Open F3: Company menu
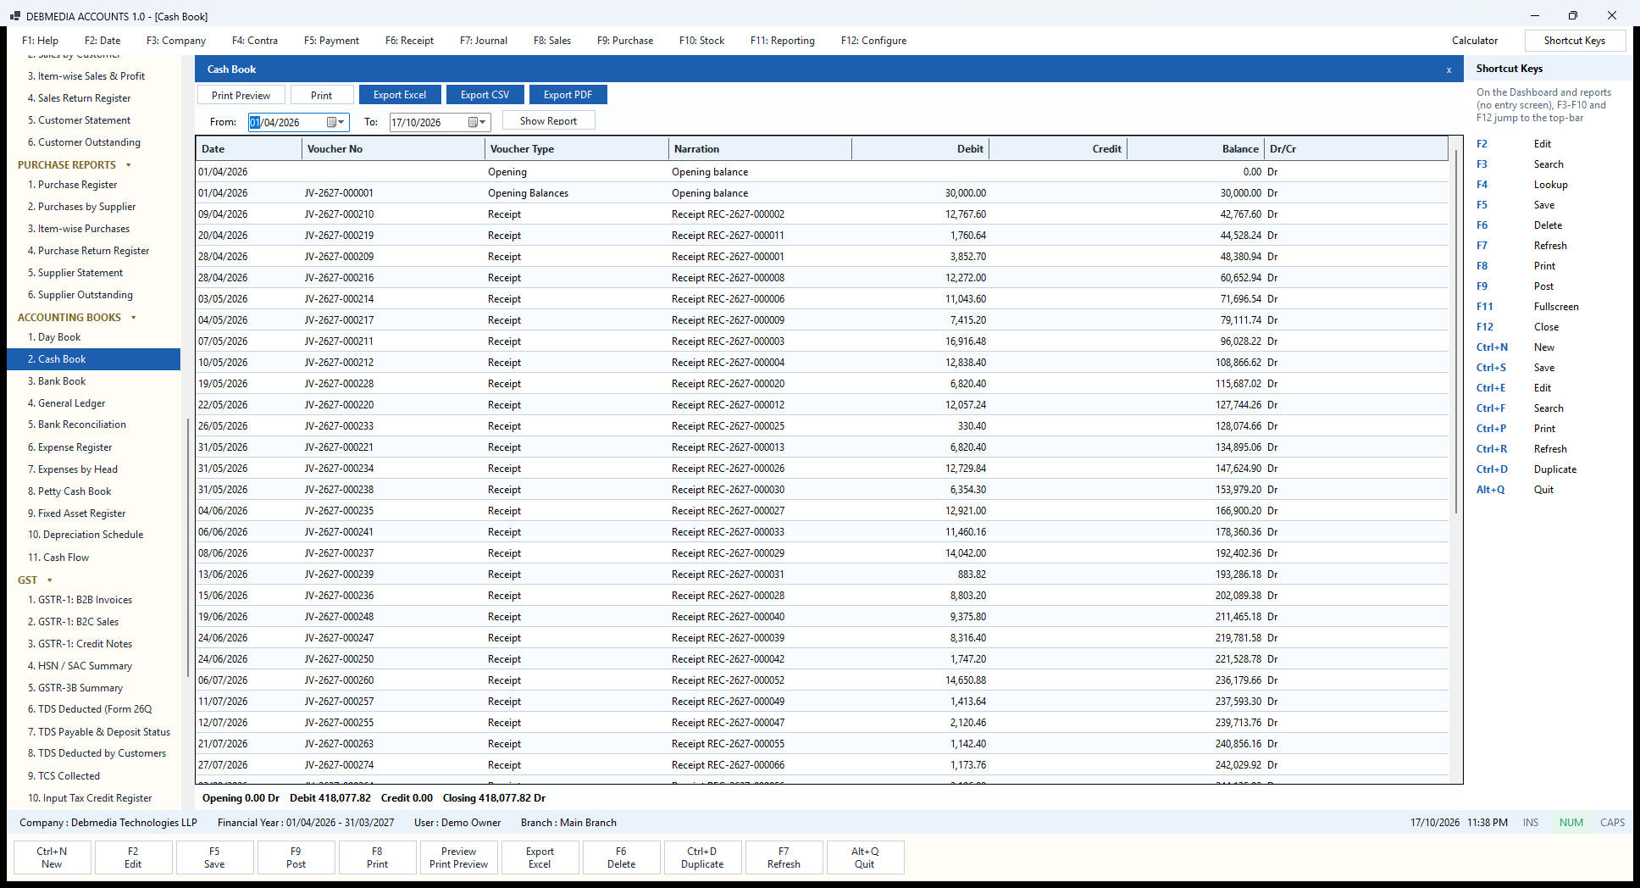1640x888 pixels. [x=176, y=41]
